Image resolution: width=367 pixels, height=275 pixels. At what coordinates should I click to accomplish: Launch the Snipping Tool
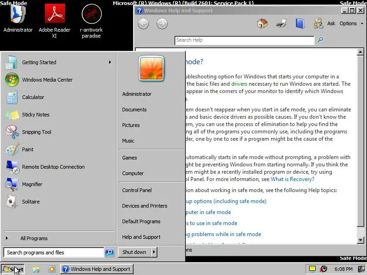(59, 132)
